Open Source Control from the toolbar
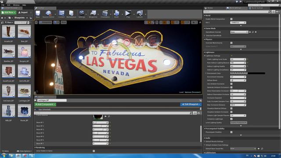The width and height of the screenshot is (281, 158). tap(48, 14)
